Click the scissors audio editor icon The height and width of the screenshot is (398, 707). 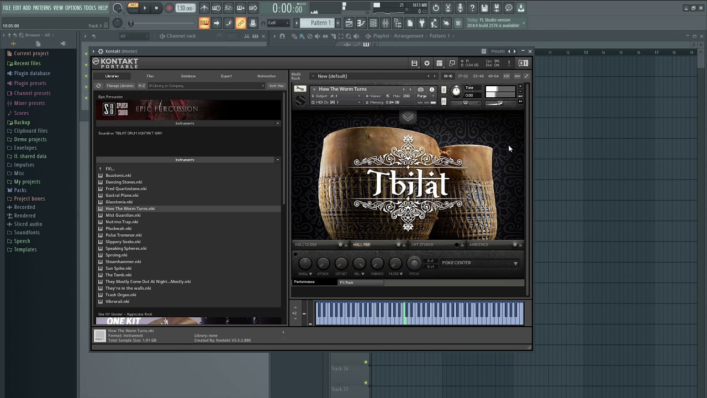pos(448,8)
